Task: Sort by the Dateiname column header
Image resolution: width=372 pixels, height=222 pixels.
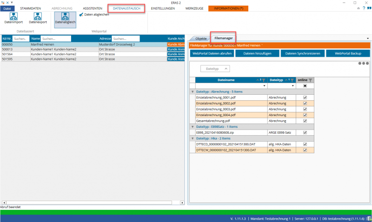Action: (226, 80)
